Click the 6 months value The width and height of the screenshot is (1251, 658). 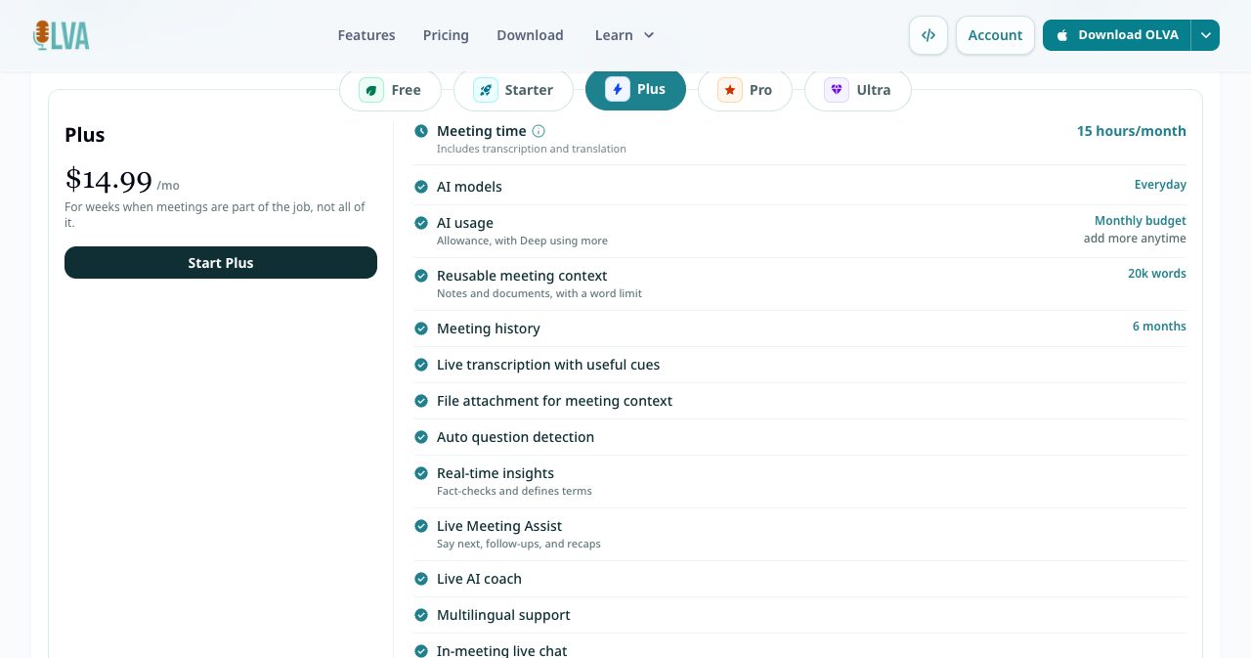pyautogui.click(x=1159, y=327)
